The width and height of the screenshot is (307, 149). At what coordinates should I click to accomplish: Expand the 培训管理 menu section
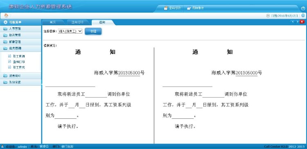(x=20, y=36)
